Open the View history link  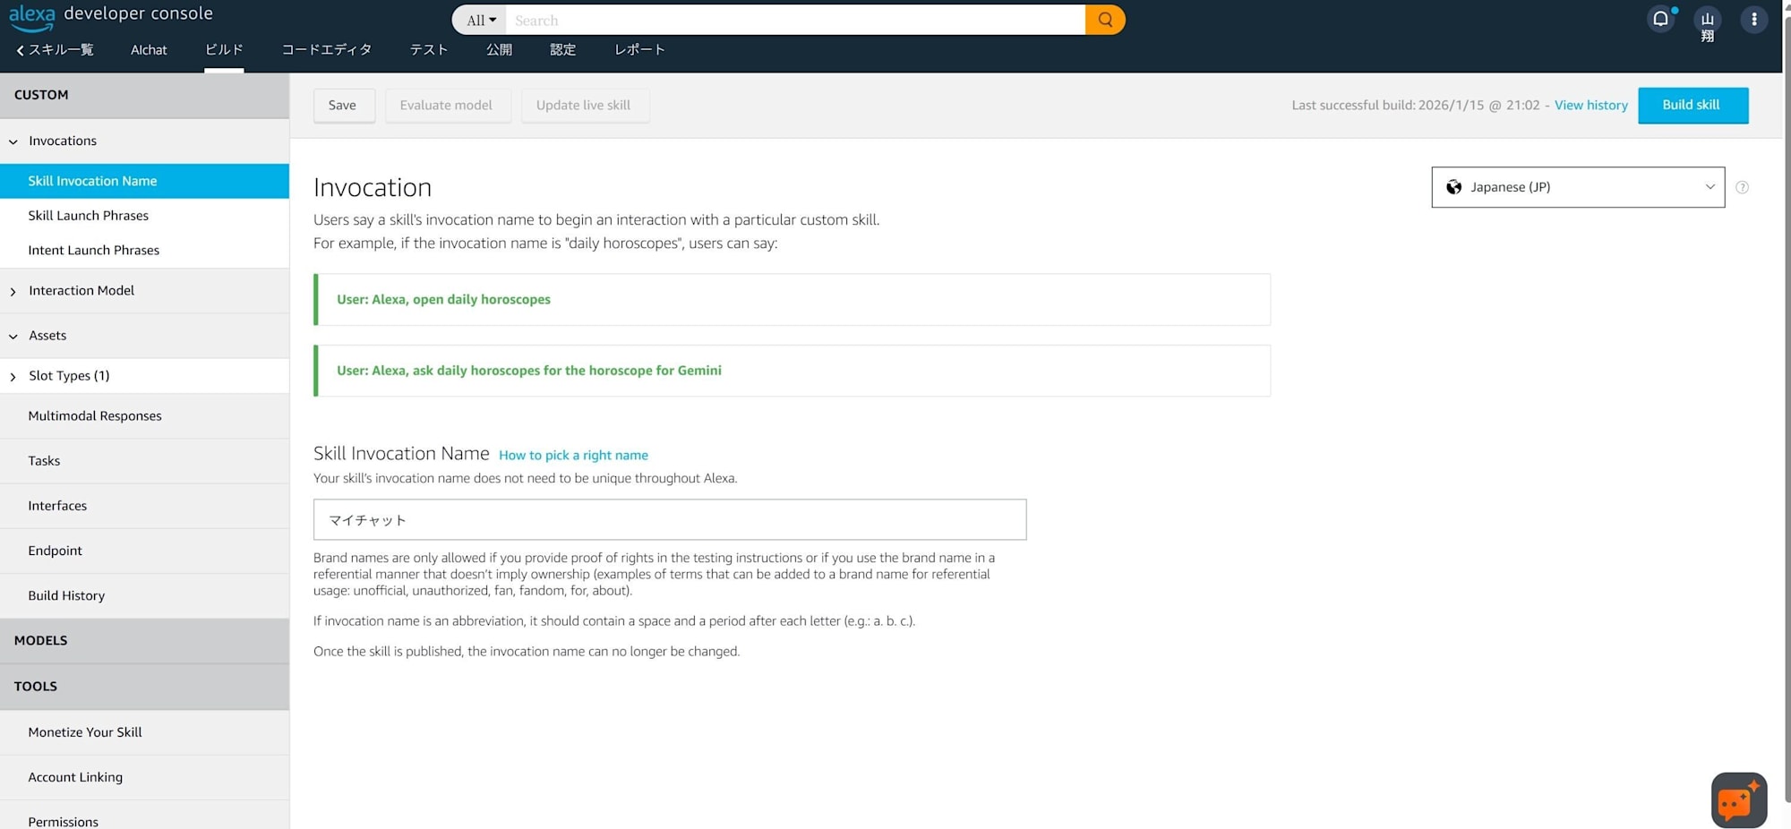(x=1590, y=106)
